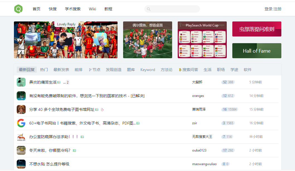Image resolution: width=295 pixels, height=171 pixels.
Task: Switch to the 热门 tab
Action: click(x=44, y=70)
